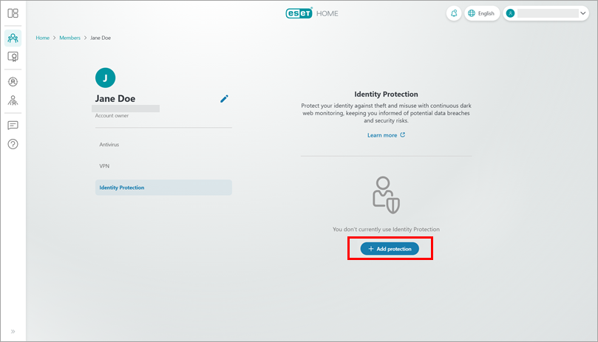
Task: Follow the Learn more link
Action: [386, 135]
